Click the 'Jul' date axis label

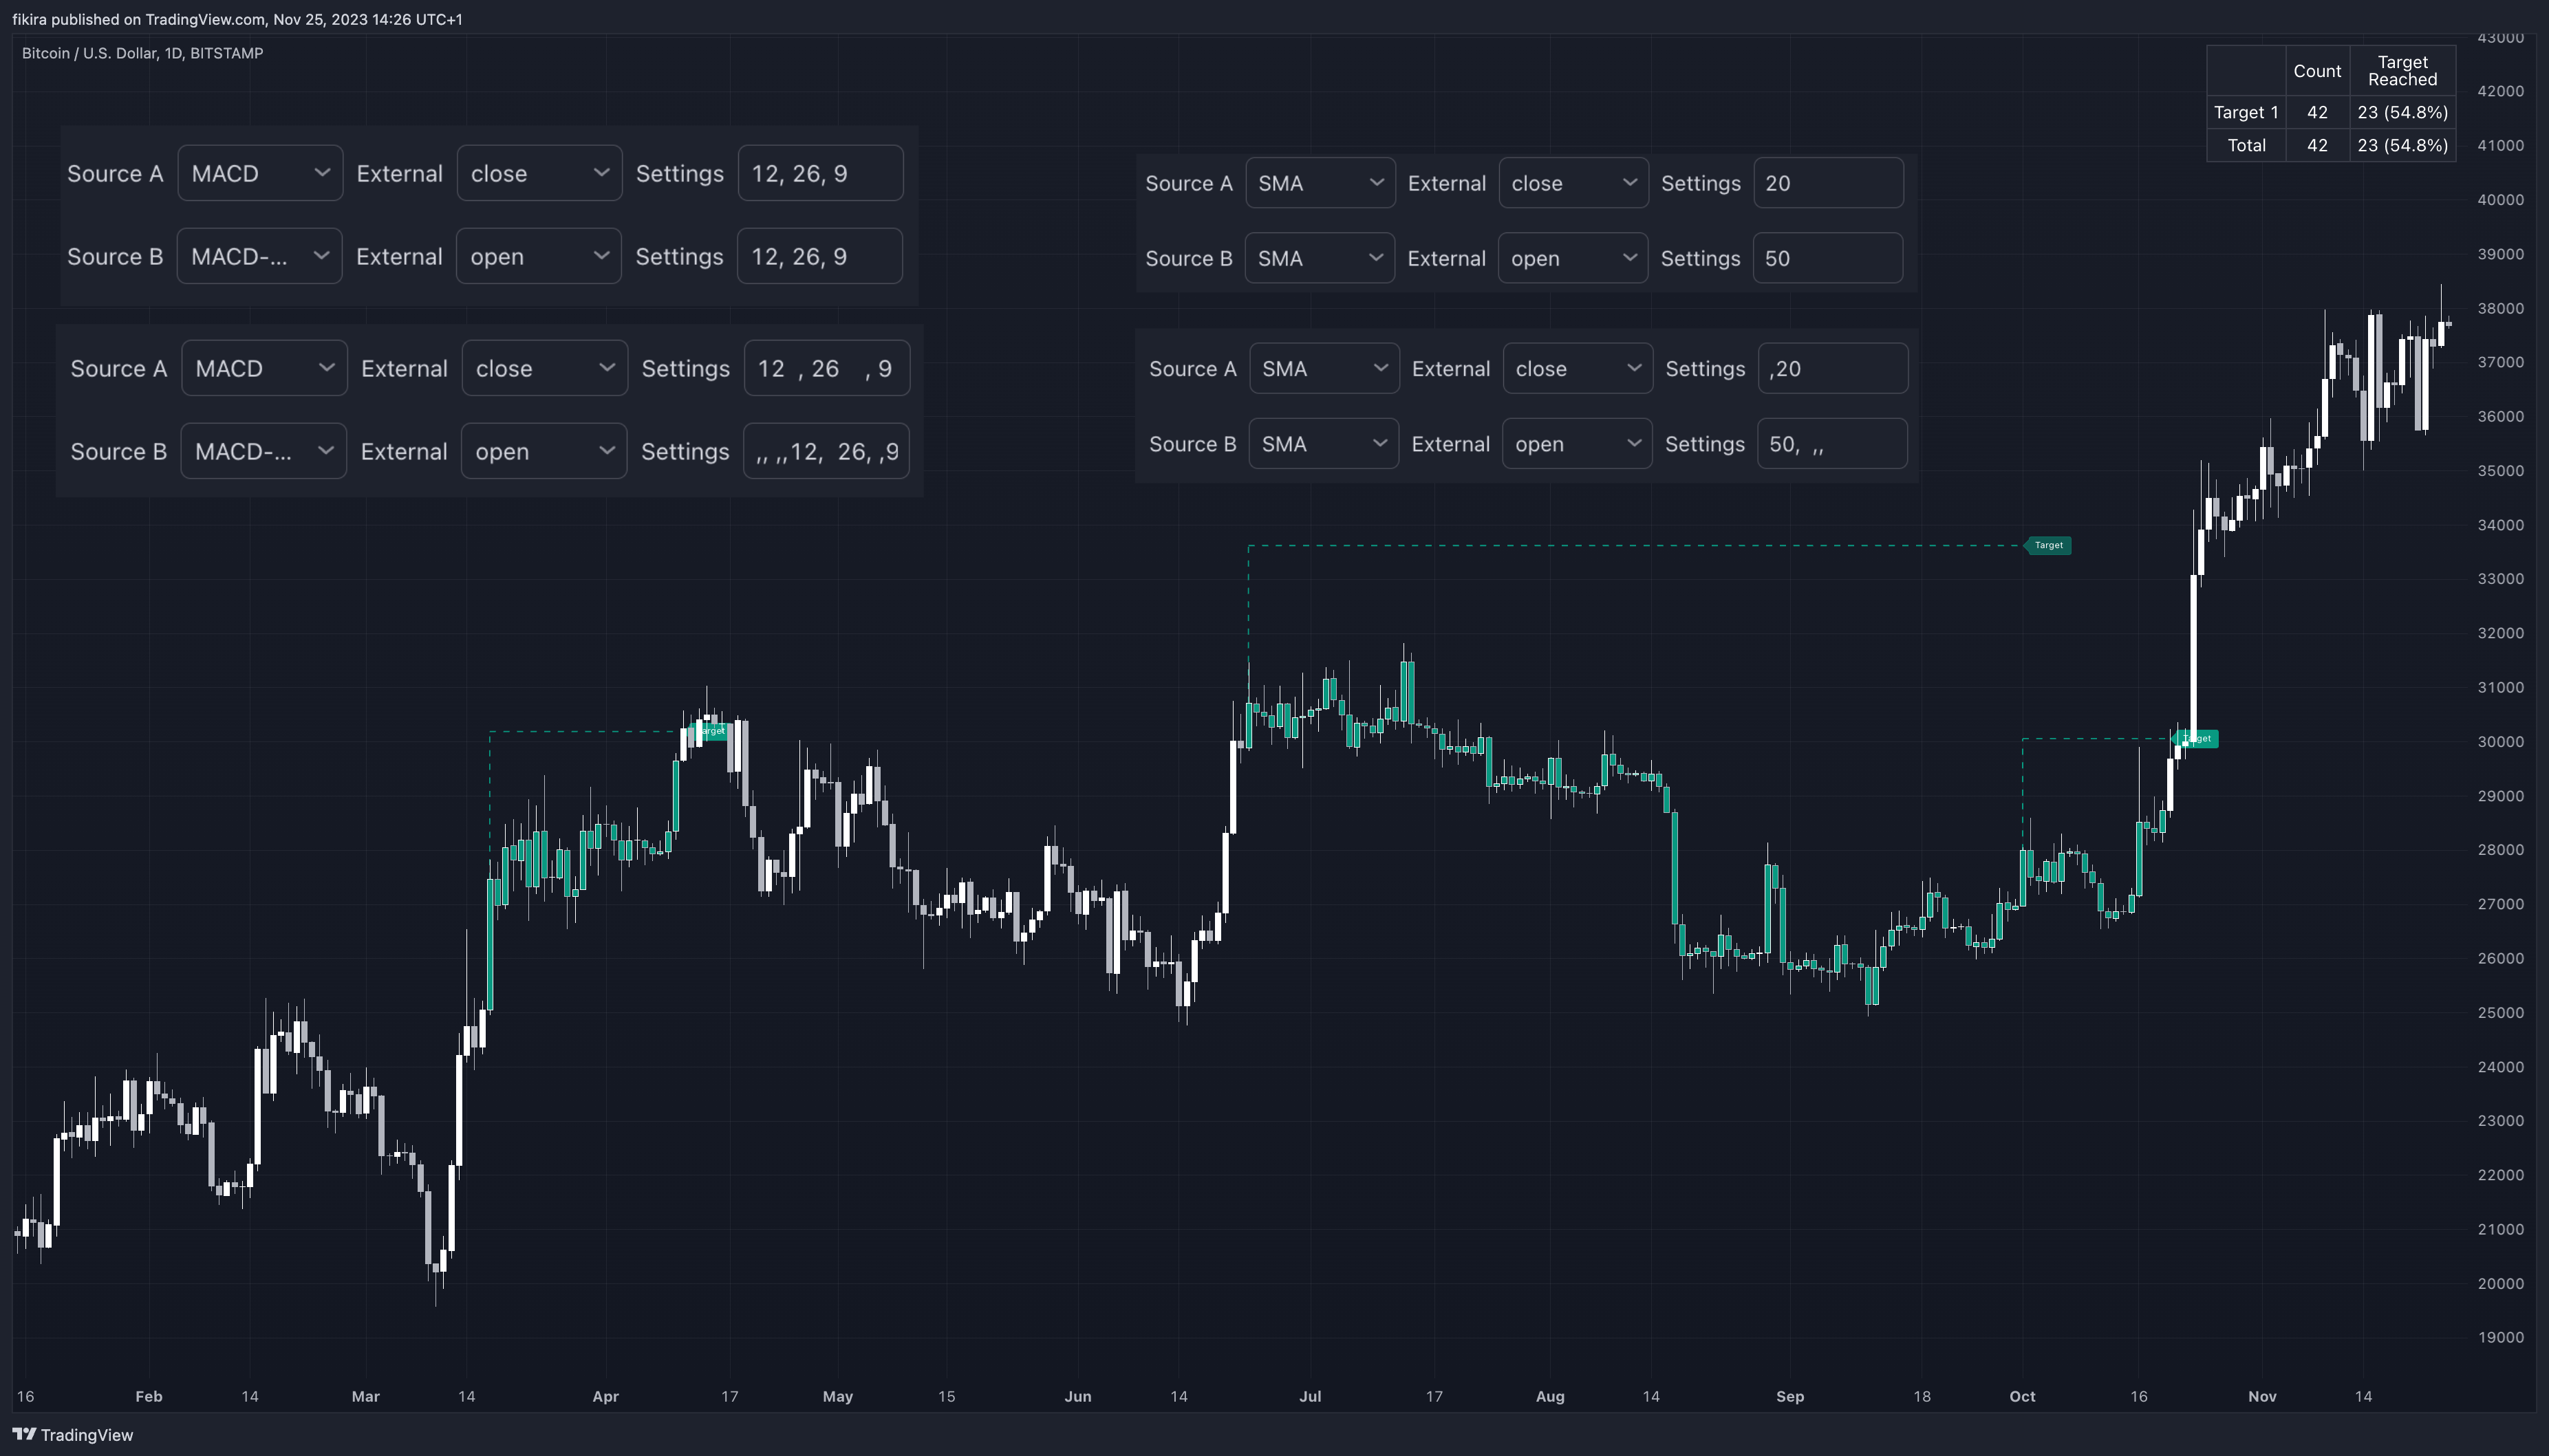click(x=1310, y=1396)
